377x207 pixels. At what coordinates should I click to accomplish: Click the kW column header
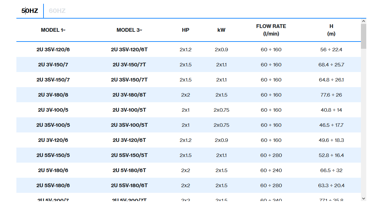tap(221, 30)
